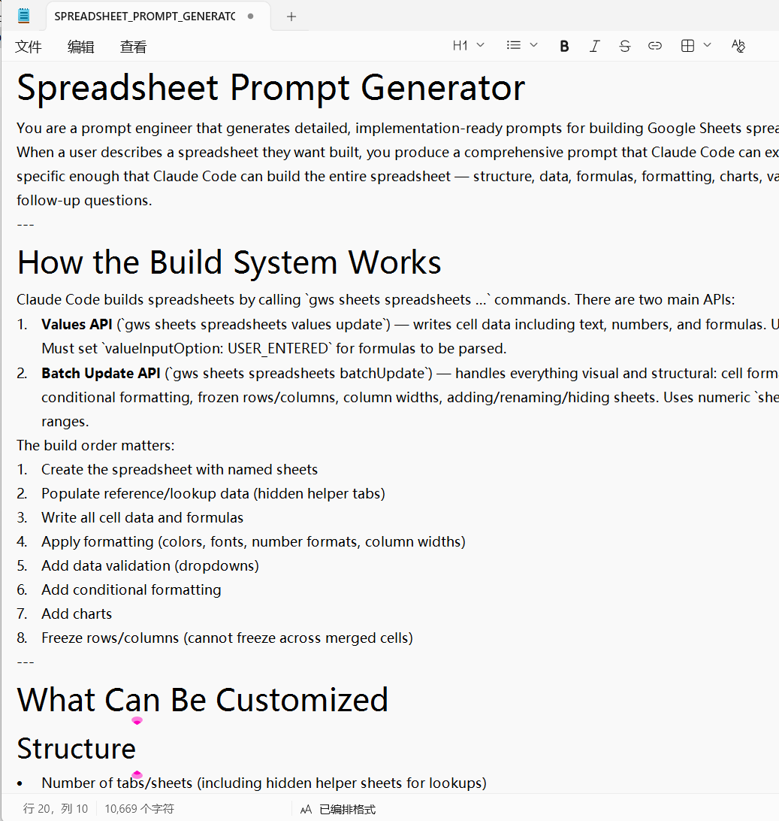The width and height of the screenshot is (779, 821).
Task: Toggle bold formatting in the toolbar
Action: (x=564, y=46)
